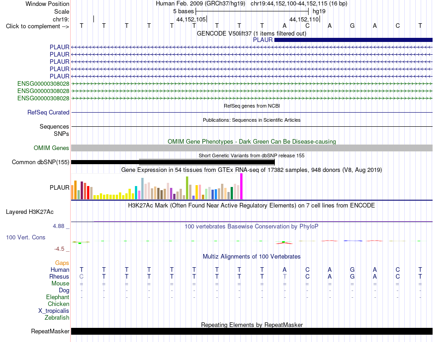Click the 'Gaps' alignment label
Image resolution: width=433 pixels, height=342 pixels.
62,263
